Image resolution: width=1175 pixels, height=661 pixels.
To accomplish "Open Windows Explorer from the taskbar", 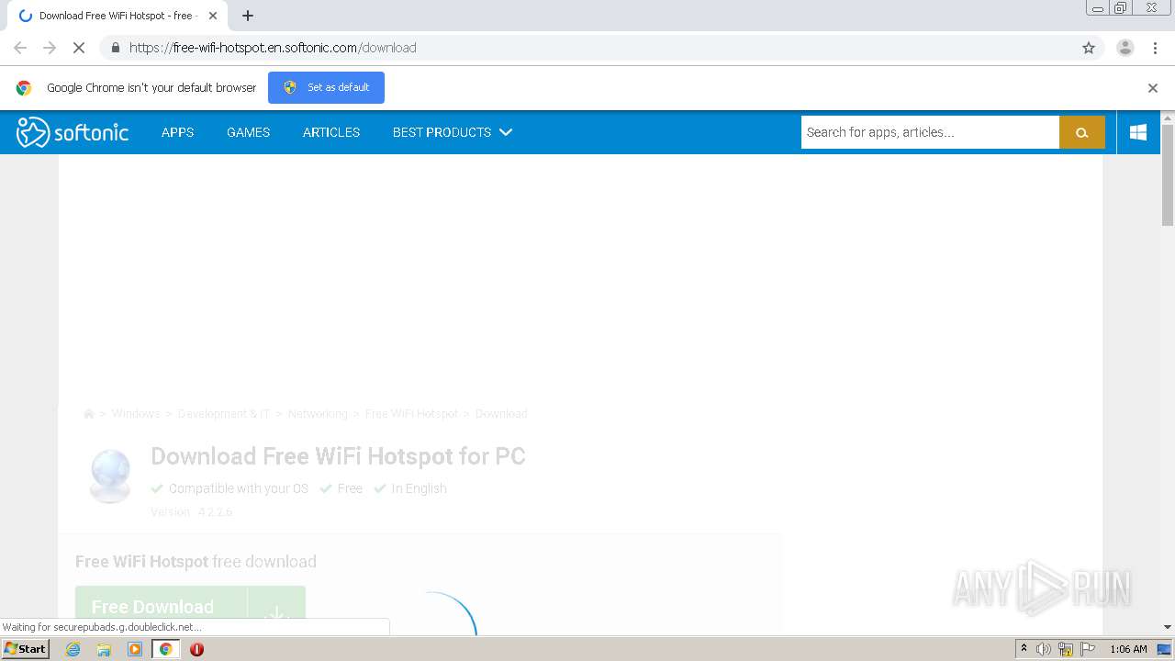I will [x=104, y=649].
